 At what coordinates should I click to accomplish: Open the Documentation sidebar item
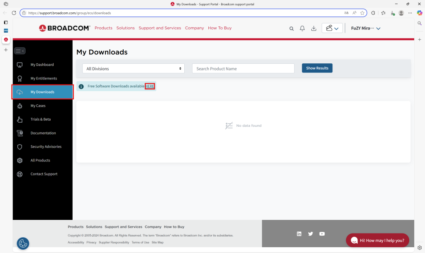point(43,133)
